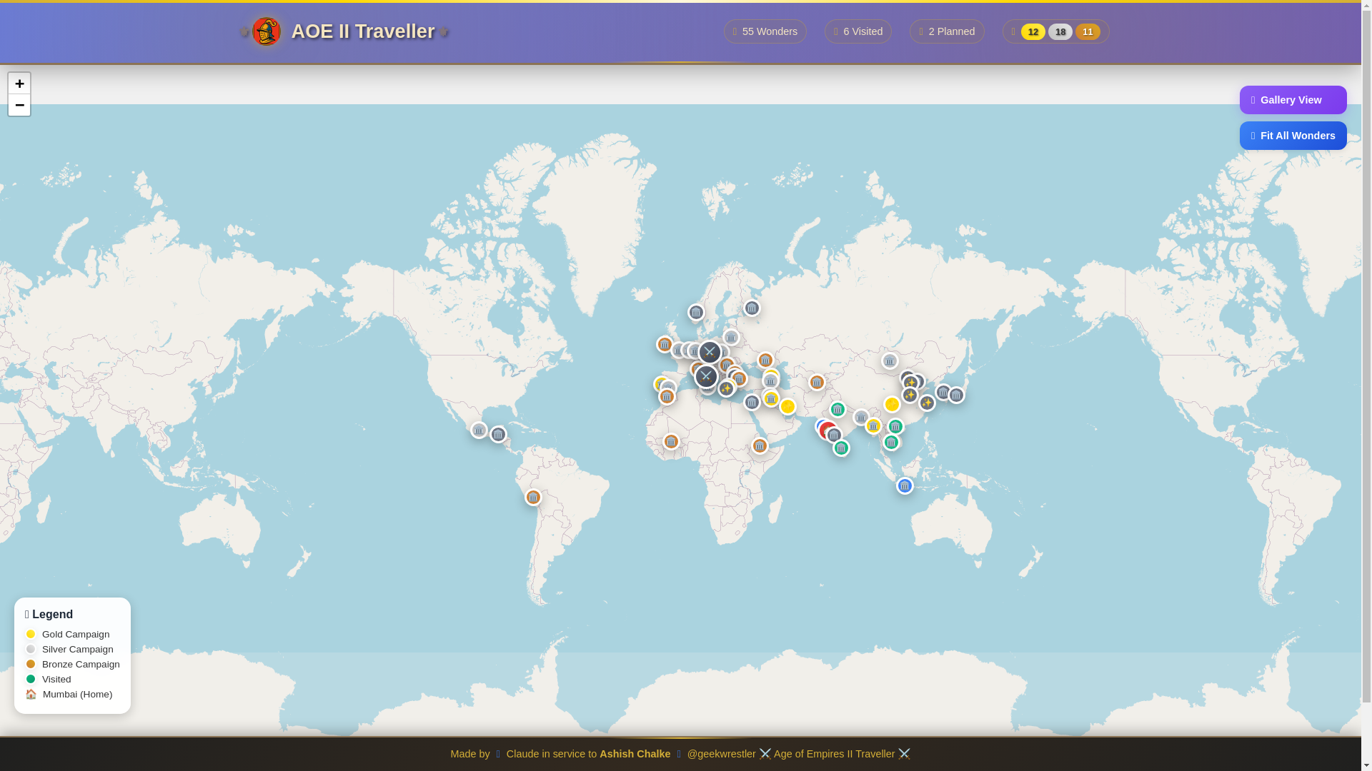Open the sparkle marker on China's east coast
1372x771 pixels.
tap(927, 403)
